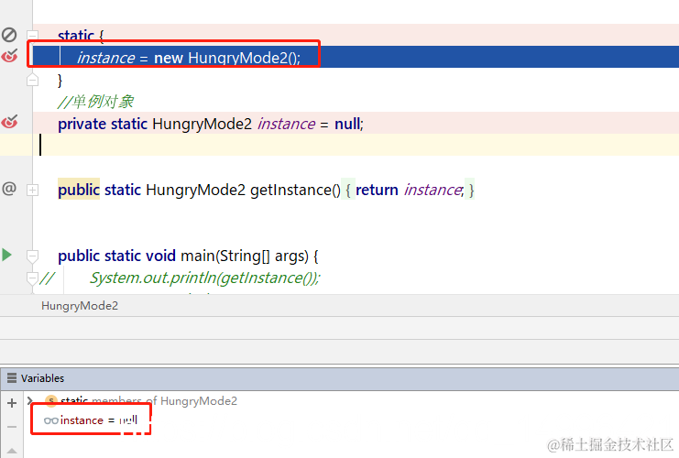Select static members of HungryMode2 row
Image resolution: width=679 pixels, height=458 pixels.
tap(148, 401)
